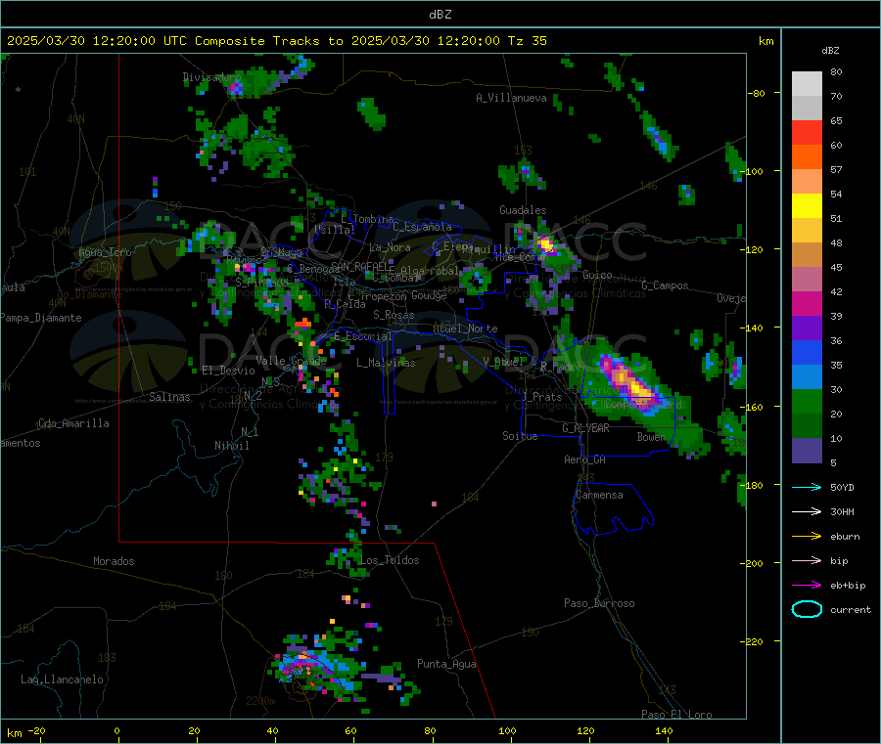881x744 pixels.
Task: Select the bright green swatch between 30 and 20
Action: 807,401
